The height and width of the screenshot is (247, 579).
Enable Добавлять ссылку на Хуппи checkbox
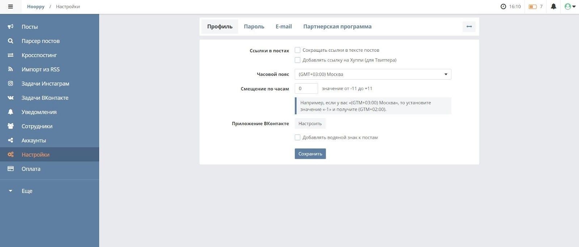click(x=297, y=60)
